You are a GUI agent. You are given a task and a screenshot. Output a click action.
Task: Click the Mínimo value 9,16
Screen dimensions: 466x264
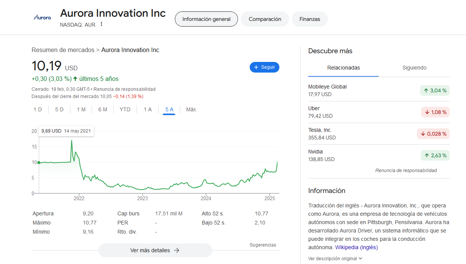(x=88, y=232)
